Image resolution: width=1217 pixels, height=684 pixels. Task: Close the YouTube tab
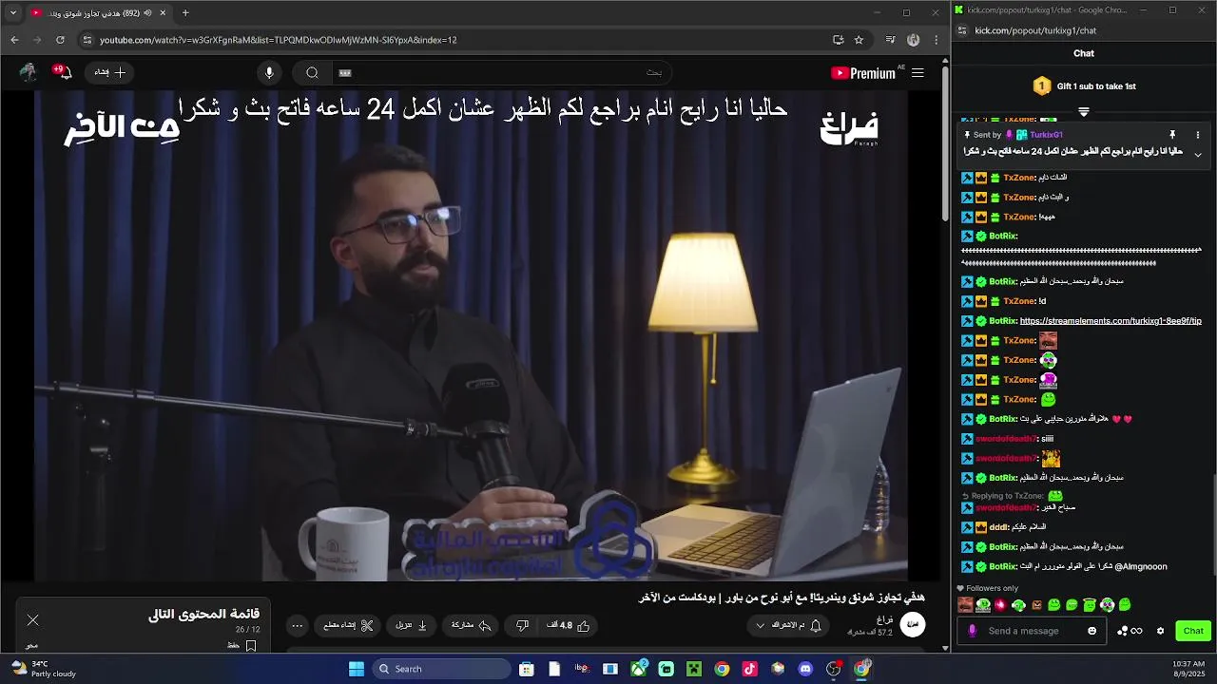(163, 13)
